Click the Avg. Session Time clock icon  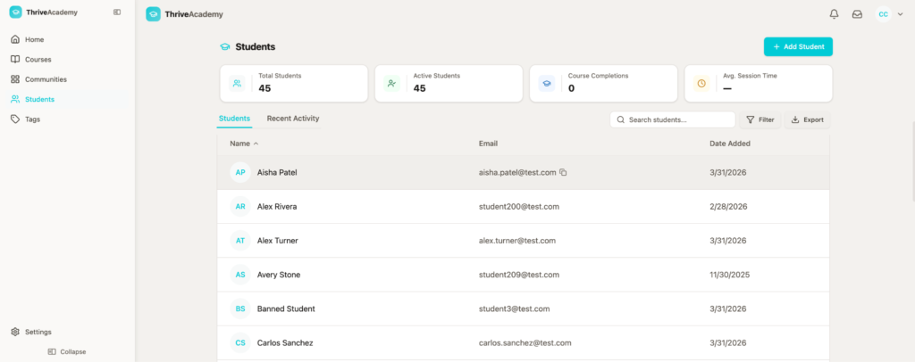tap(701, 83)
